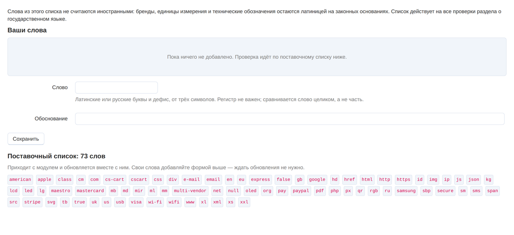Click the Сохранить button

[x=26, y=139]
